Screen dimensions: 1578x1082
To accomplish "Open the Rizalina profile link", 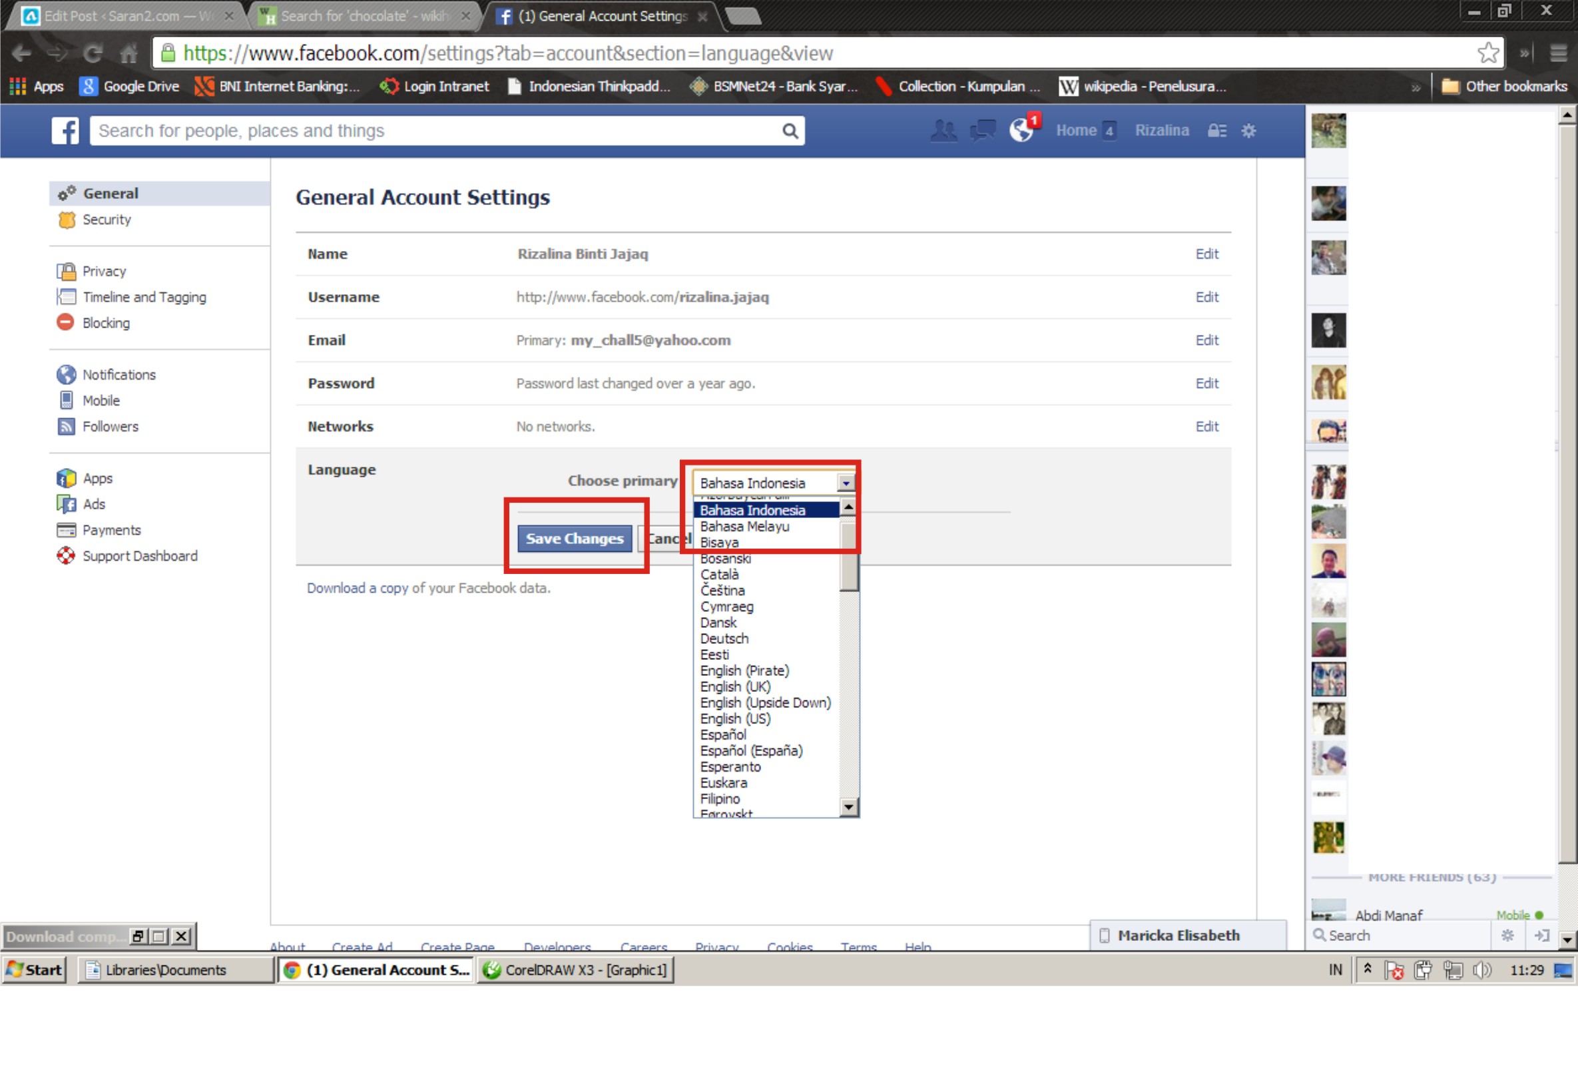I will point(1161,131).
